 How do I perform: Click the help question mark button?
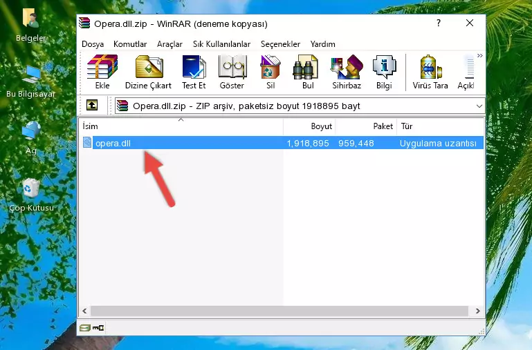(439, 23)
